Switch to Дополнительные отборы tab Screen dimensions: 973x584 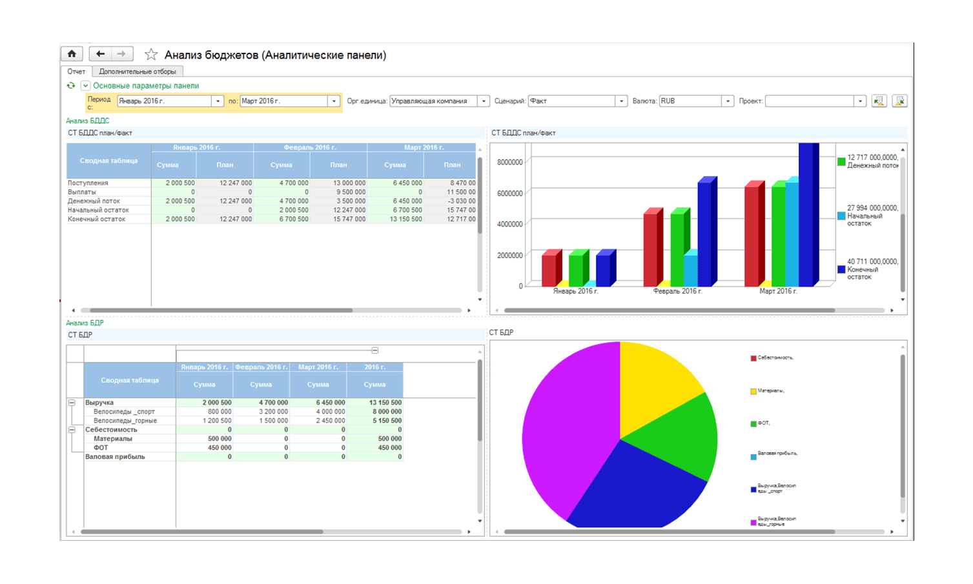(x=138, y=72)
